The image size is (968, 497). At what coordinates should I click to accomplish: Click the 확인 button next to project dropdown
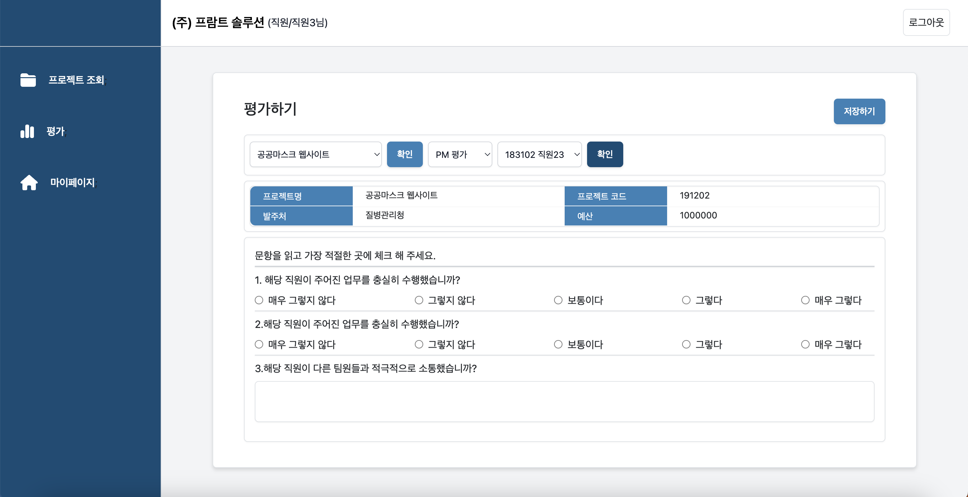pyautogui.click(x=405, y=154)
